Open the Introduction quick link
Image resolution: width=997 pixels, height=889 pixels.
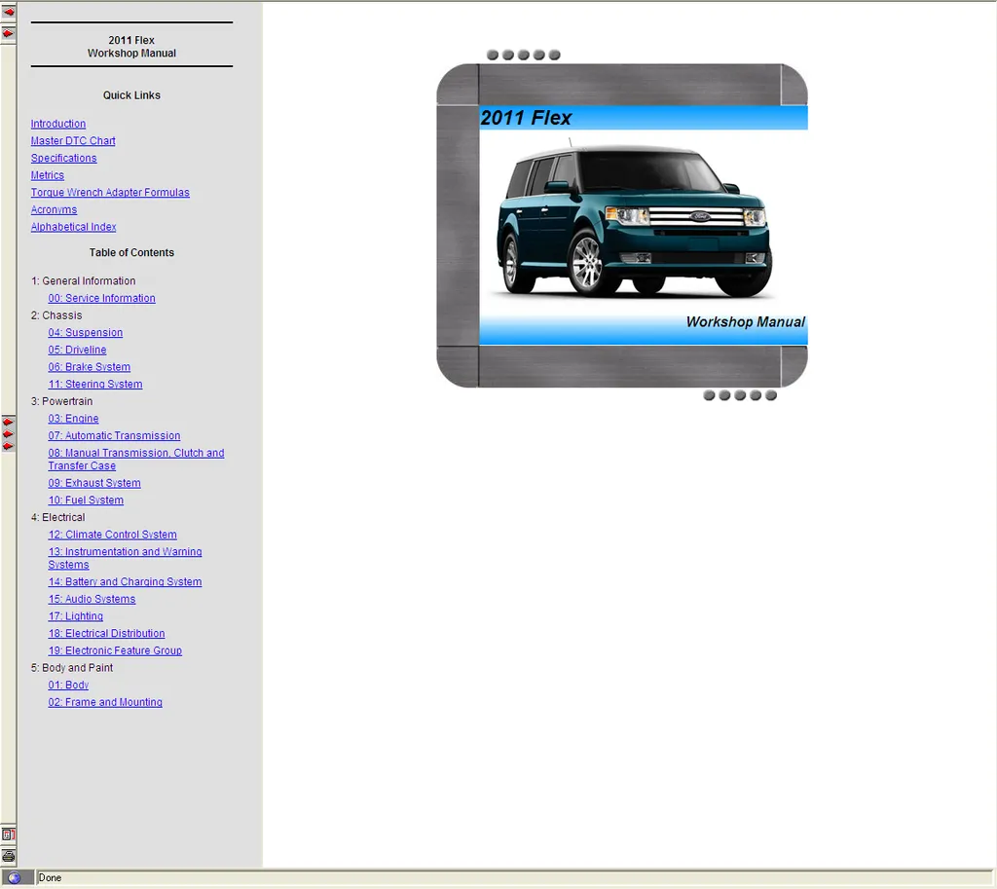[x=57, y=124]
